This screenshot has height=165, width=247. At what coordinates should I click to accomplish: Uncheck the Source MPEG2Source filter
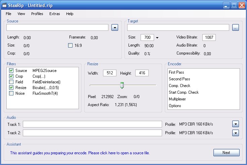[x=11, y=71]
